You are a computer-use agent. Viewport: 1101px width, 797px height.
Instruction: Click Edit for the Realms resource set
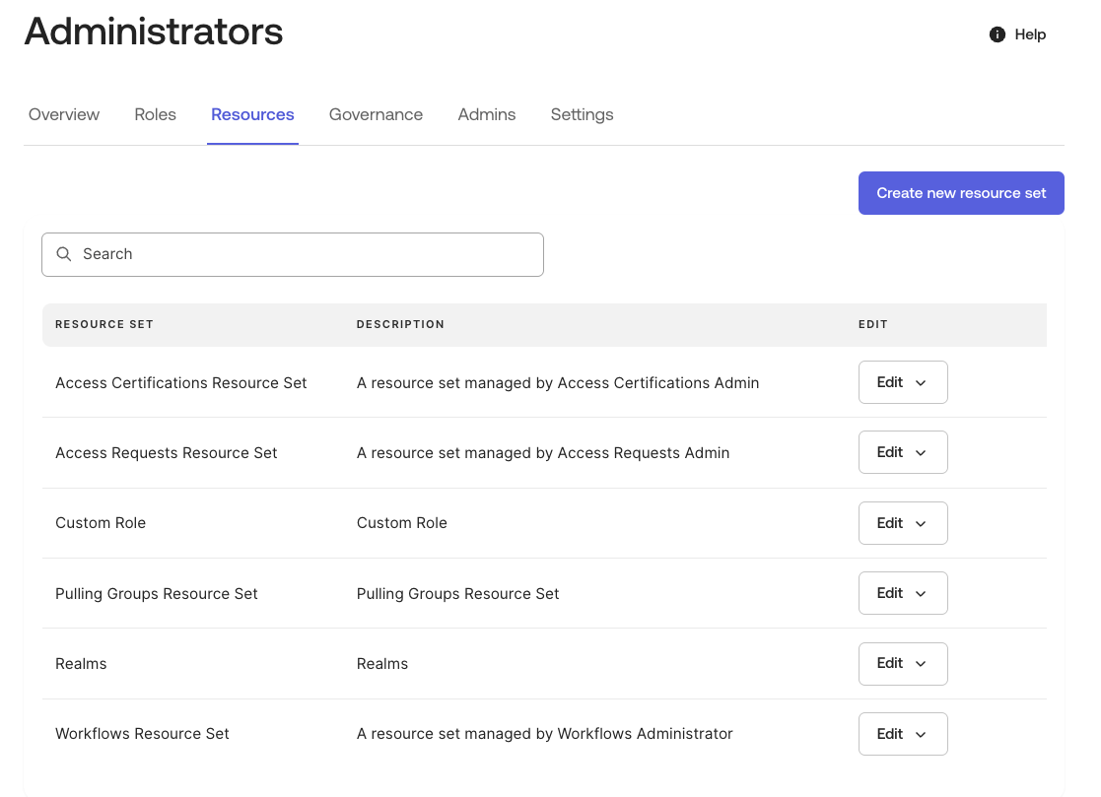click(890, 663)
